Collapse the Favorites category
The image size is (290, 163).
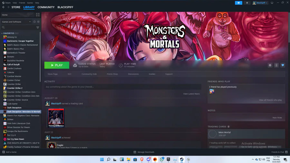coord(2,33)
